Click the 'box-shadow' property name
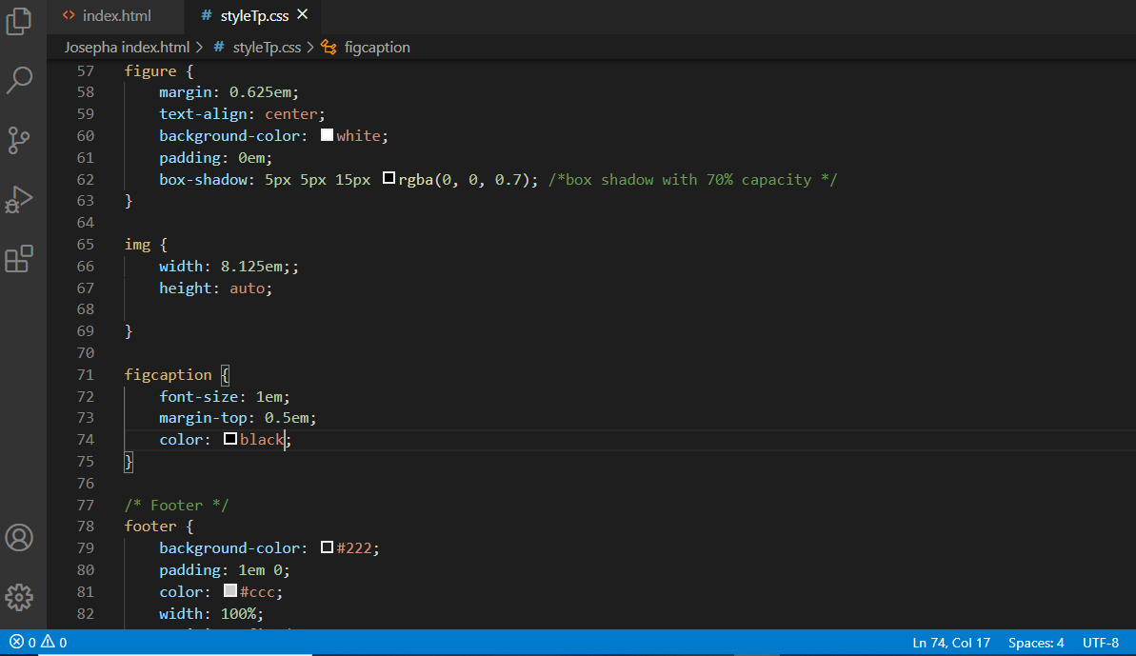This screenshot has height=656, width=1136. point(203,180)
